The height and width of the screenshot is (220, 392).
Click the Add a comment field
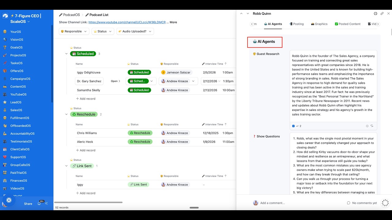(x=273, y=203)
